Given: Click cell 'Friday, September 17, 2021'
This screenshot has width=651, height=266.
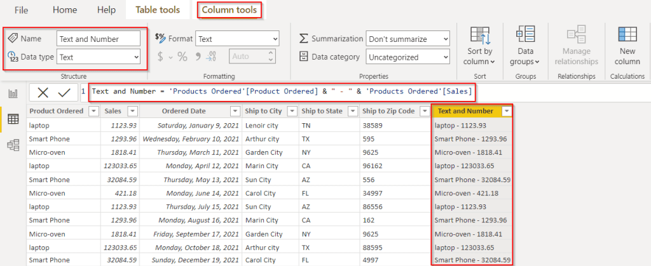Looking at the screenshot, I should (191, 234).
